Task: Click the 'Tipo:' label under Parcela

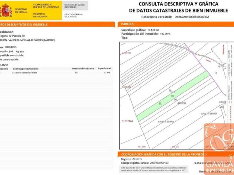Action: 125,38
